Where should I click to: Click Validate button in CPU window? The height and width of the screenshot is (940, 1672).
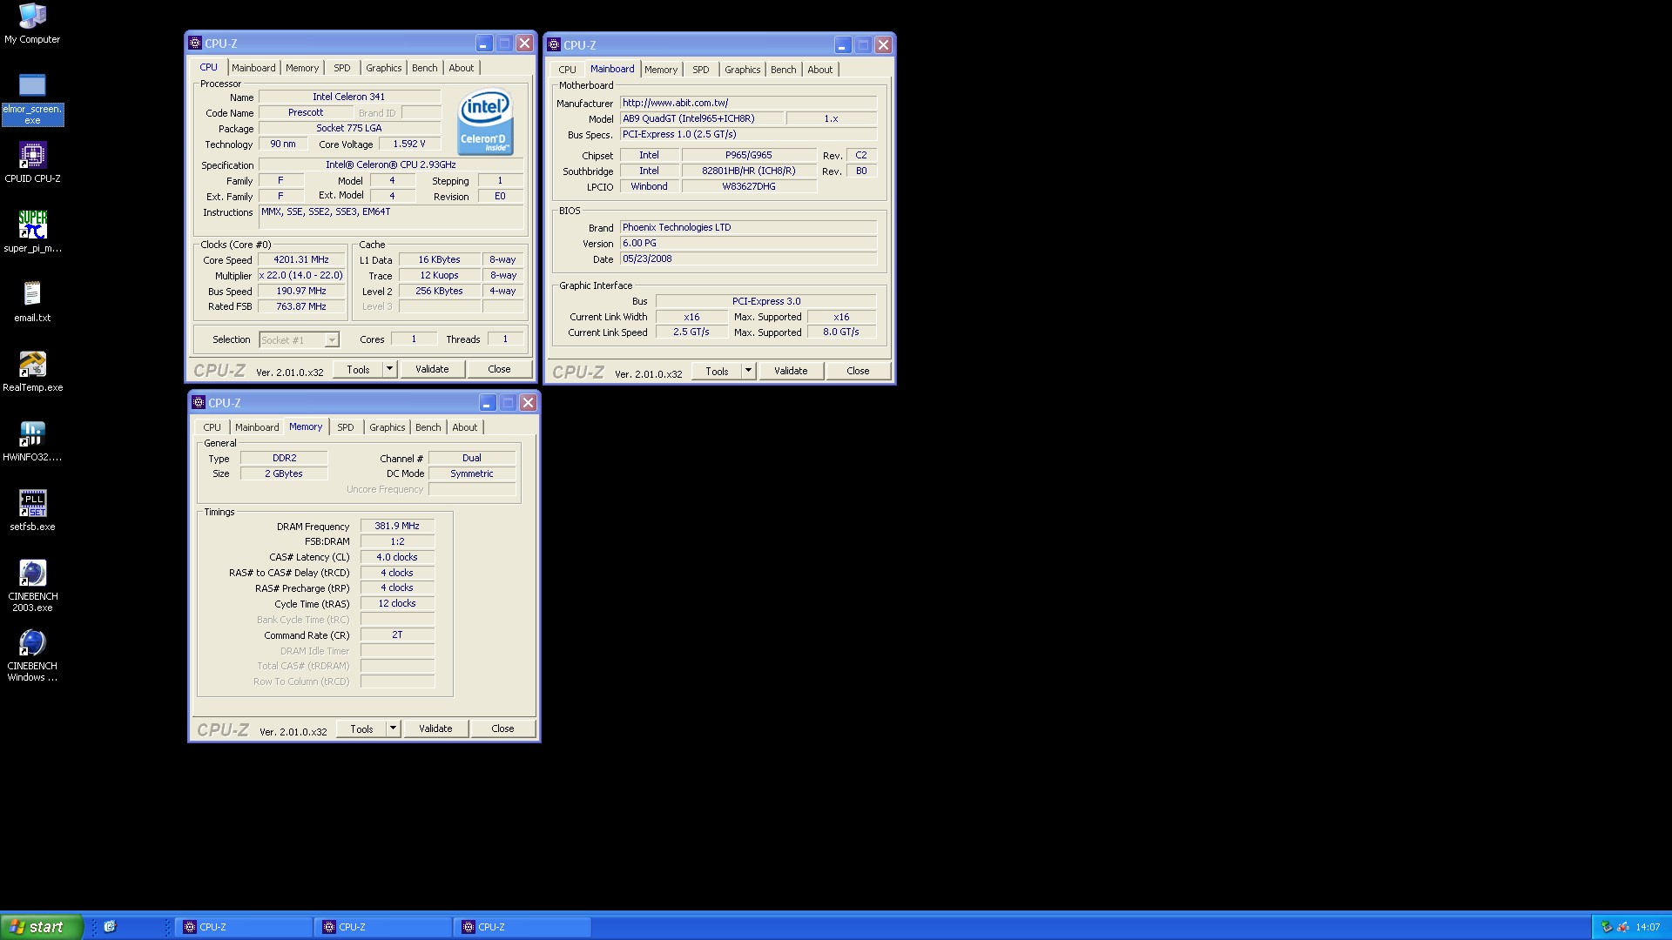tap(432, 369)
